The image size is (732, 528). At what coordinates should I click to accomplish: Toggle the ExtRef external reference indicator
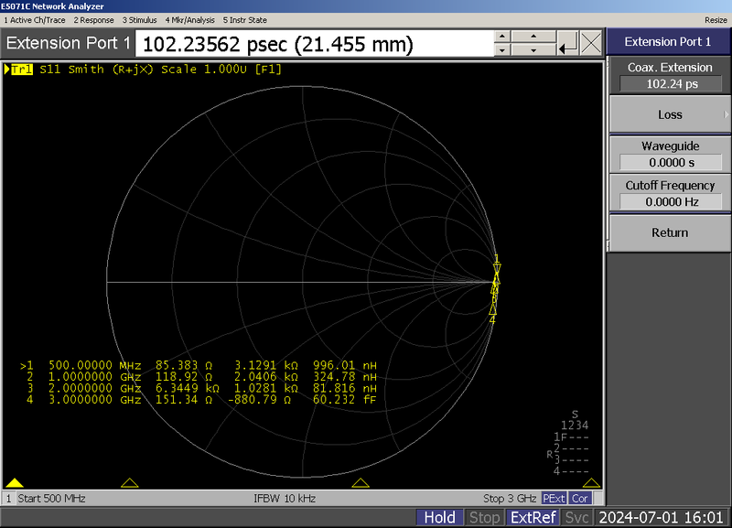pyautogui.click(x=533, y=517)
